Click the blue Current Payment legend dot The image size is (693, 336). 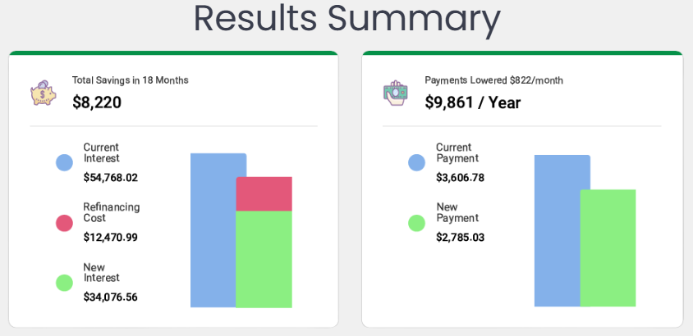pyautogui.click(x=416, y=162)
